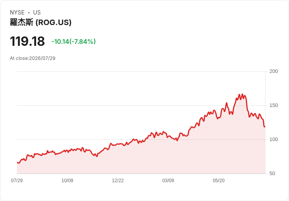Click the 羅杰斯 (ROG.US) stock title

pos(40,22)
